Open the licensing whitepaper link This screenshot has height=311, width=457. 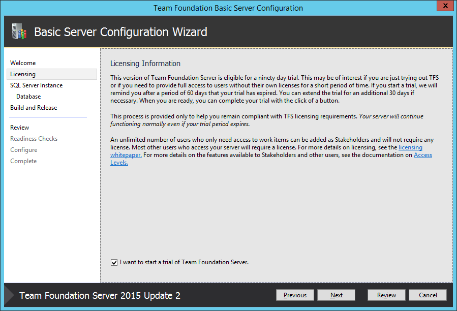[410, 147]
